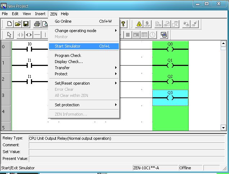Open the Help menu
The height and width of the screenshot is (174, 229).
click(x=65, y=14)
